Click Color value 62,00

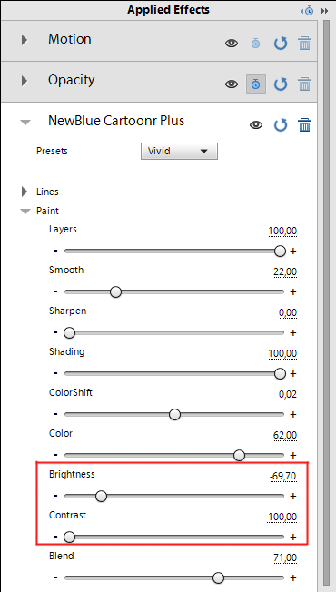(x=285, y=435)
